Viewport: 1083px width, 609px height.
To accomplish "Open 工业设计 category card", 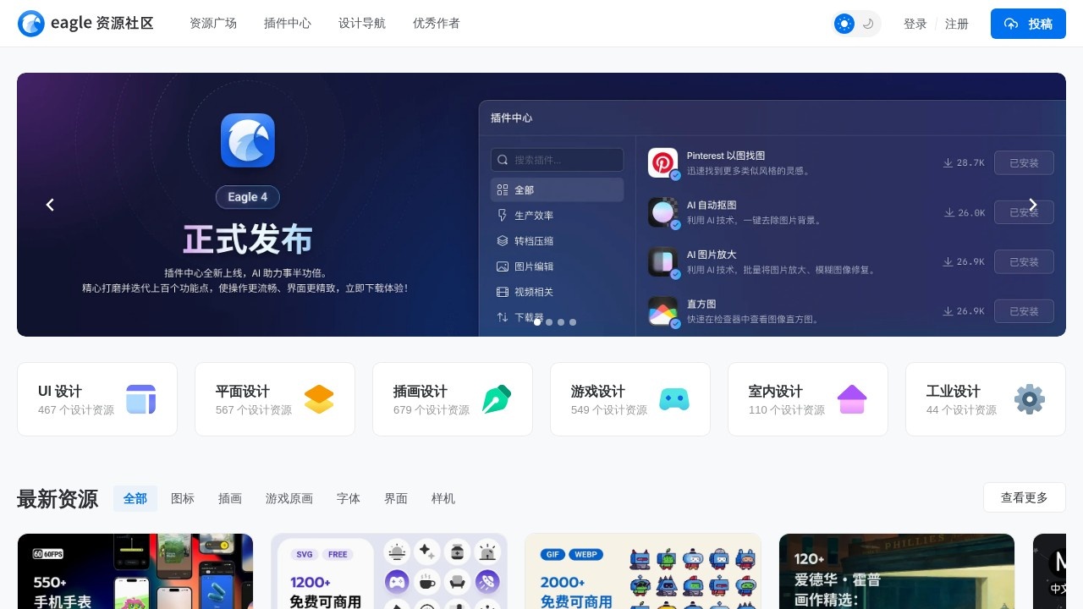I will pyautogui.click(x=986, y=399).
